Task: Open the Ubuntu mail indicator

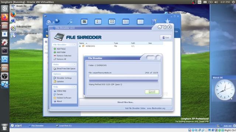Action: (x=205, y=2)
